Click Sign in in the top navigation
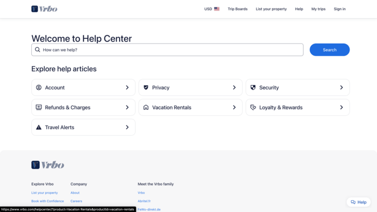Viewport: 377px width, 212px height. [x=339, y=9]
